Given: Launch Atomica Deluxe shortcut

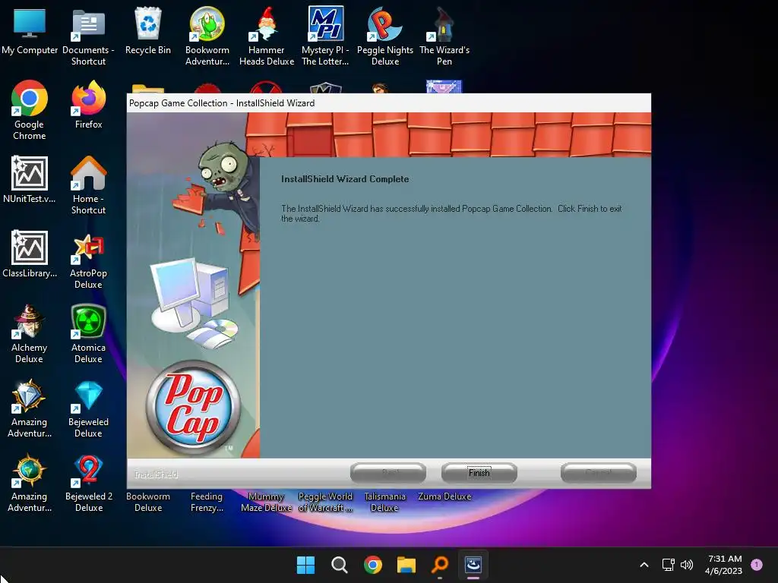Looking at the screenshot, I should [88, 334].
